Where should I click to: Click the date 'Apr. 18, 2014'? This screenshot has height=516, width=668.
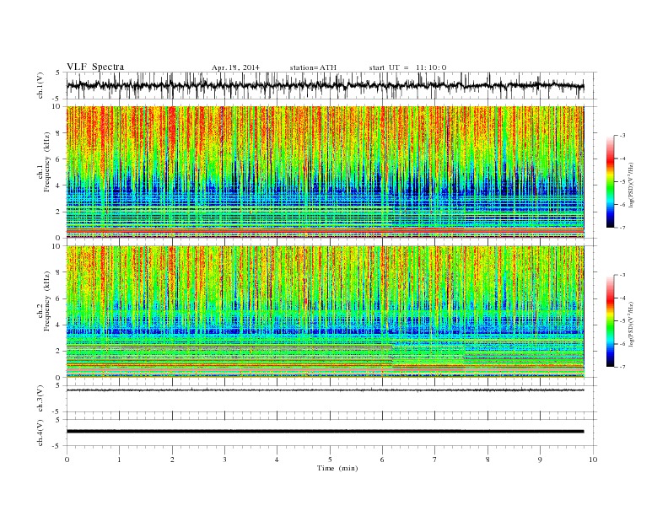pyautogui.click(x=235, y=67)
